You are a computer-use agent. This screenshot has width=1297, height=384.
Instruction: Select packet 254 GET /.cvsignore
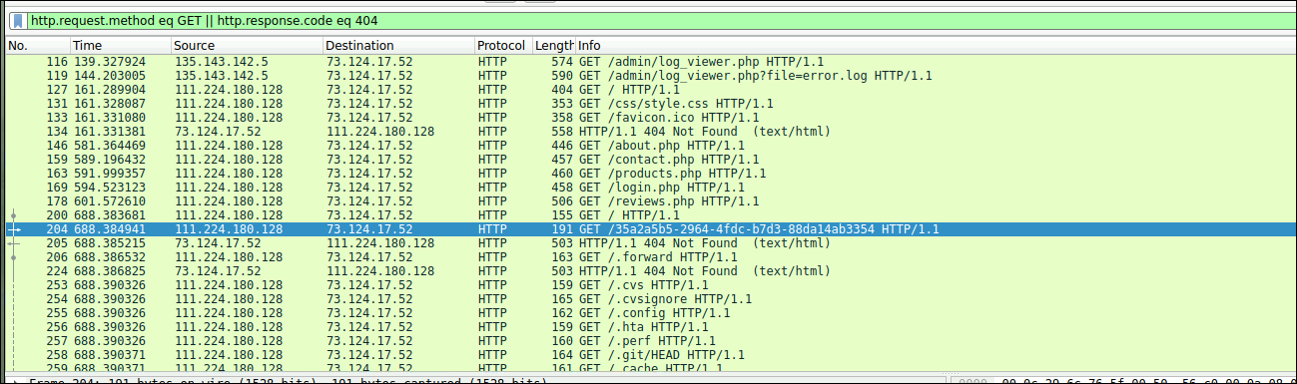[650, 299]
